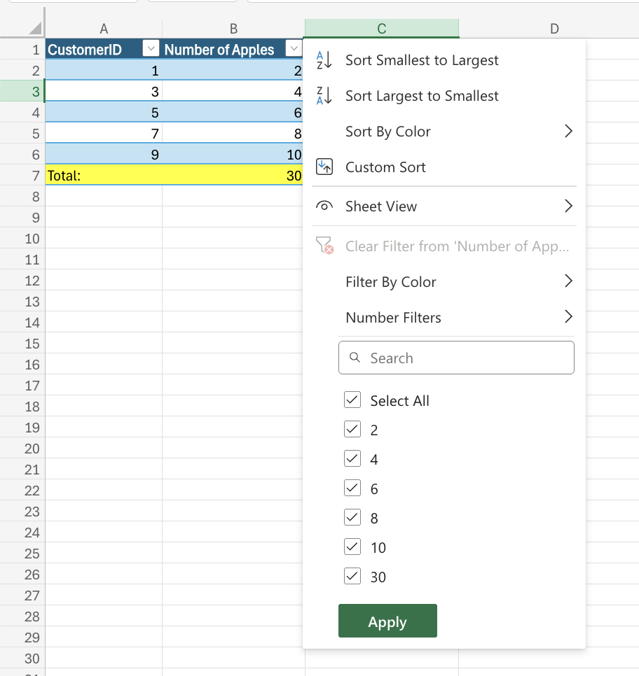
Task: Select the Sort Largest to Smallest Z-A icon
Action: coord(324,96)
